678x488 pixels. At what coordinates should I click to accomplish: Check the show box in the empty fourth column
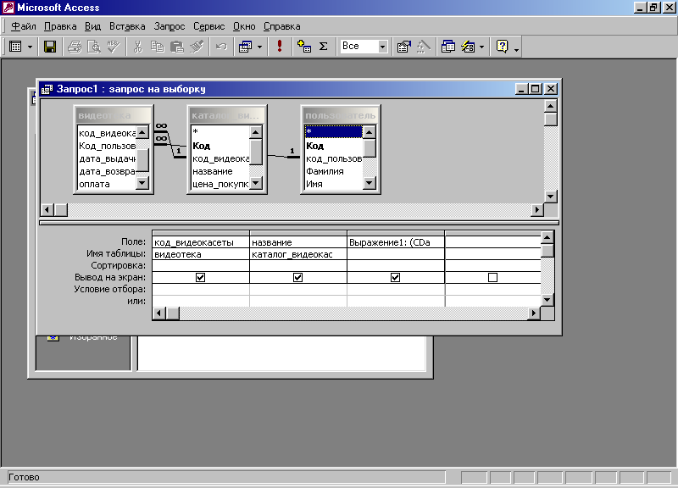tap(492, 278)
